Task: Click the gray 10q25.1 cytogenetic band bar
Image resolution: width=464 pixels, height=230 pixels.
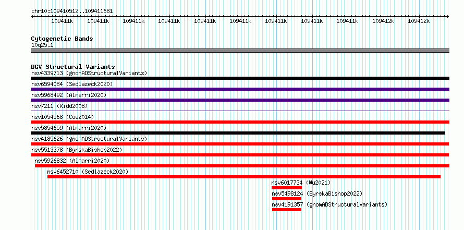Action: coord(240,51)
